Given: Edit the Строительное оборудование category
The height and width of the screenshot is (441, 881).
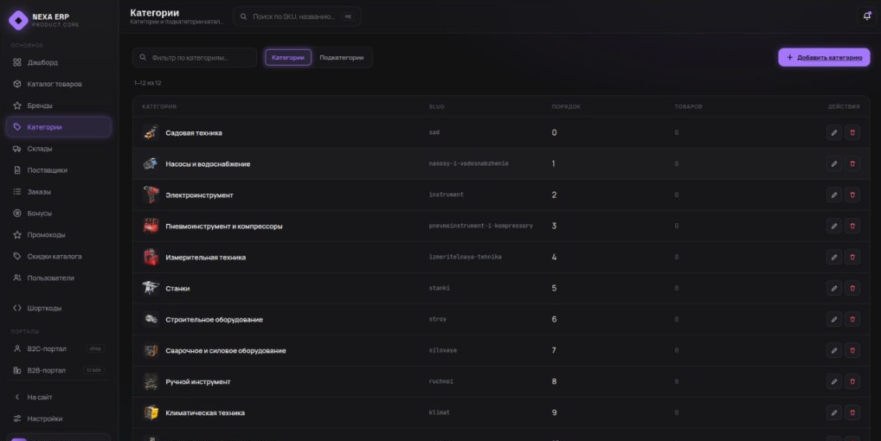Looking at the screenshot, I should [833, 319].
